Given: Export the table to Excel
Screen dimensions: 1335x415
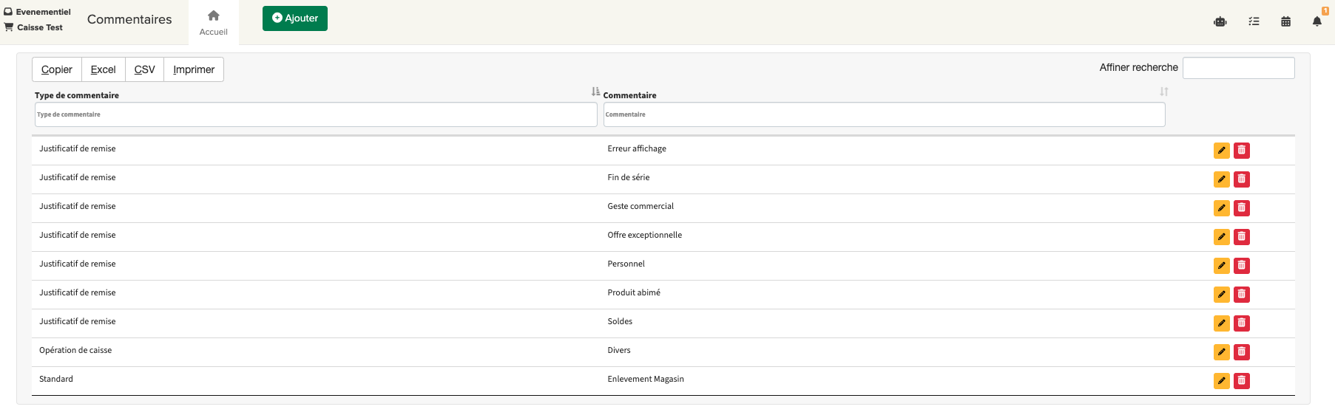Looking at the screenshot, I should [103, 69].
